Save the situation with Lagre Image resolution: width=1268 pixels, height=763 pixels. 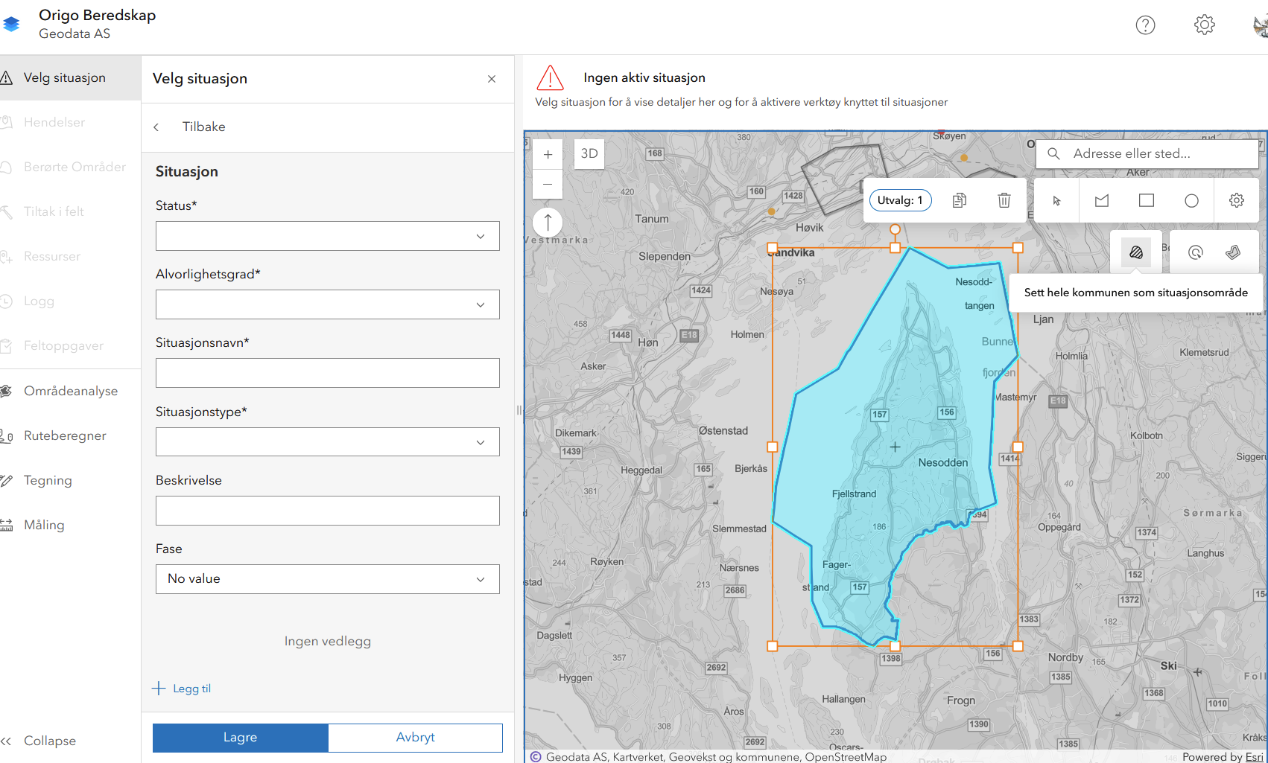coord(240,738)
